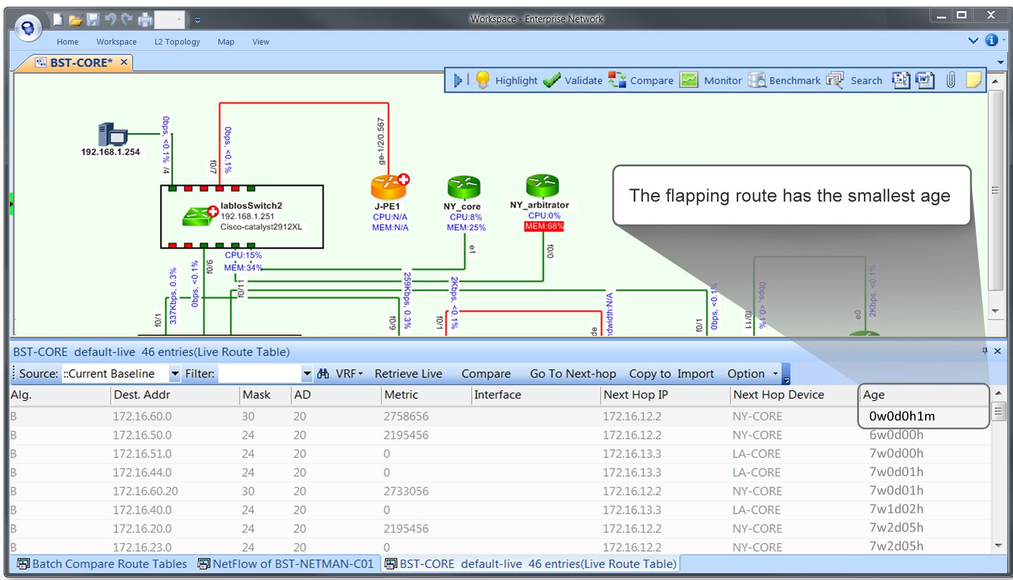1013x580 pixels.
Task: Collapse the ribbon with the chevron
Action: point(973,41)
